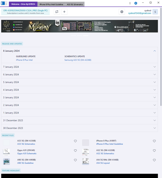Toggle the sidebar panel icon

[3, 3]
